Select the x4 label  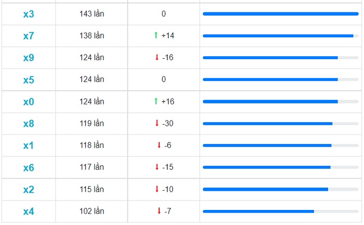[x=29, y=211]
